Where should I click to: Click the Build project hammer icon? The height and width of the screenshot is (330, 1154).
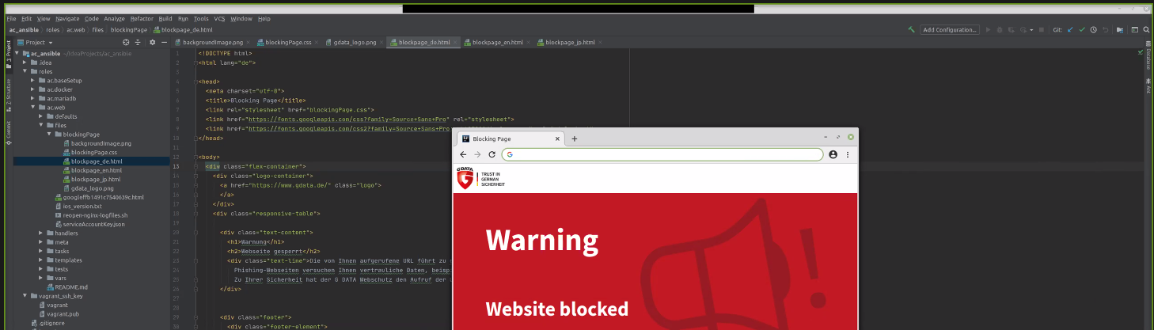[912, 30]
